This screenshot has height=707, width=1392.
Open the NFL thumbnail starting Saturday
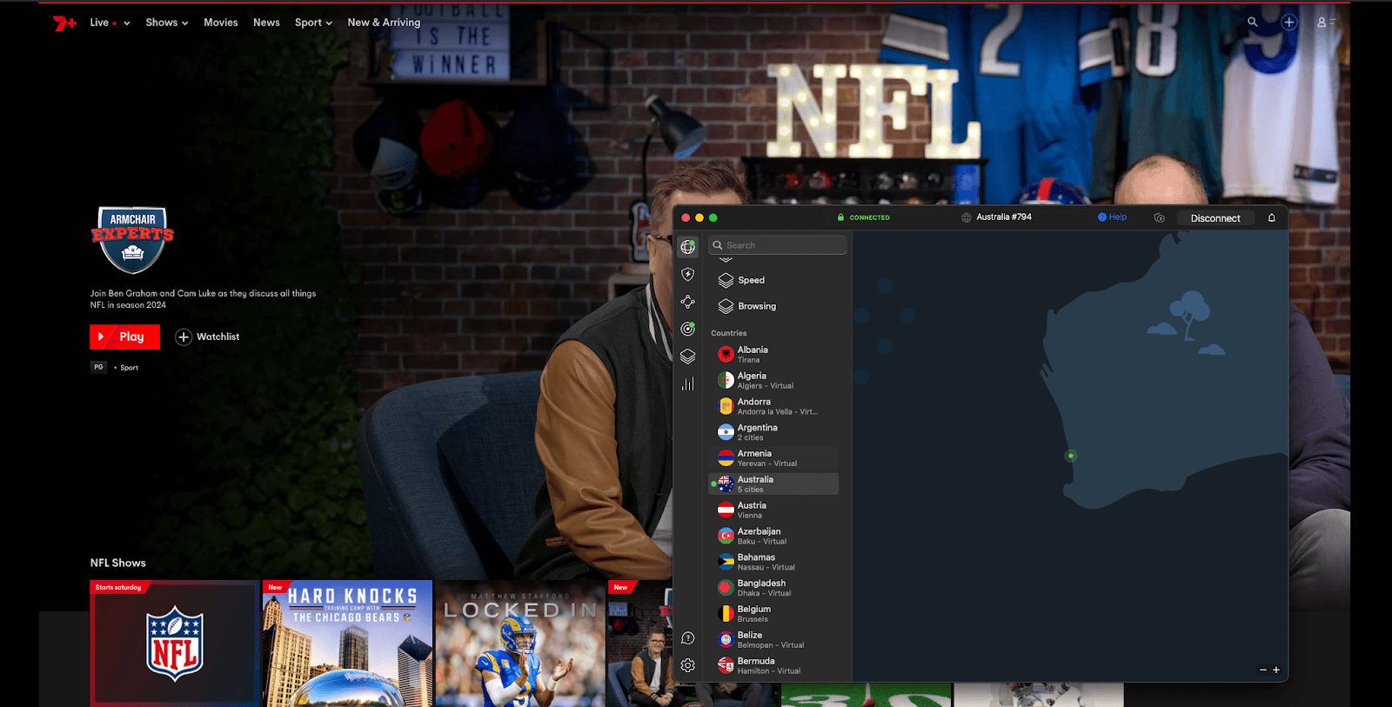coord(174,643)
